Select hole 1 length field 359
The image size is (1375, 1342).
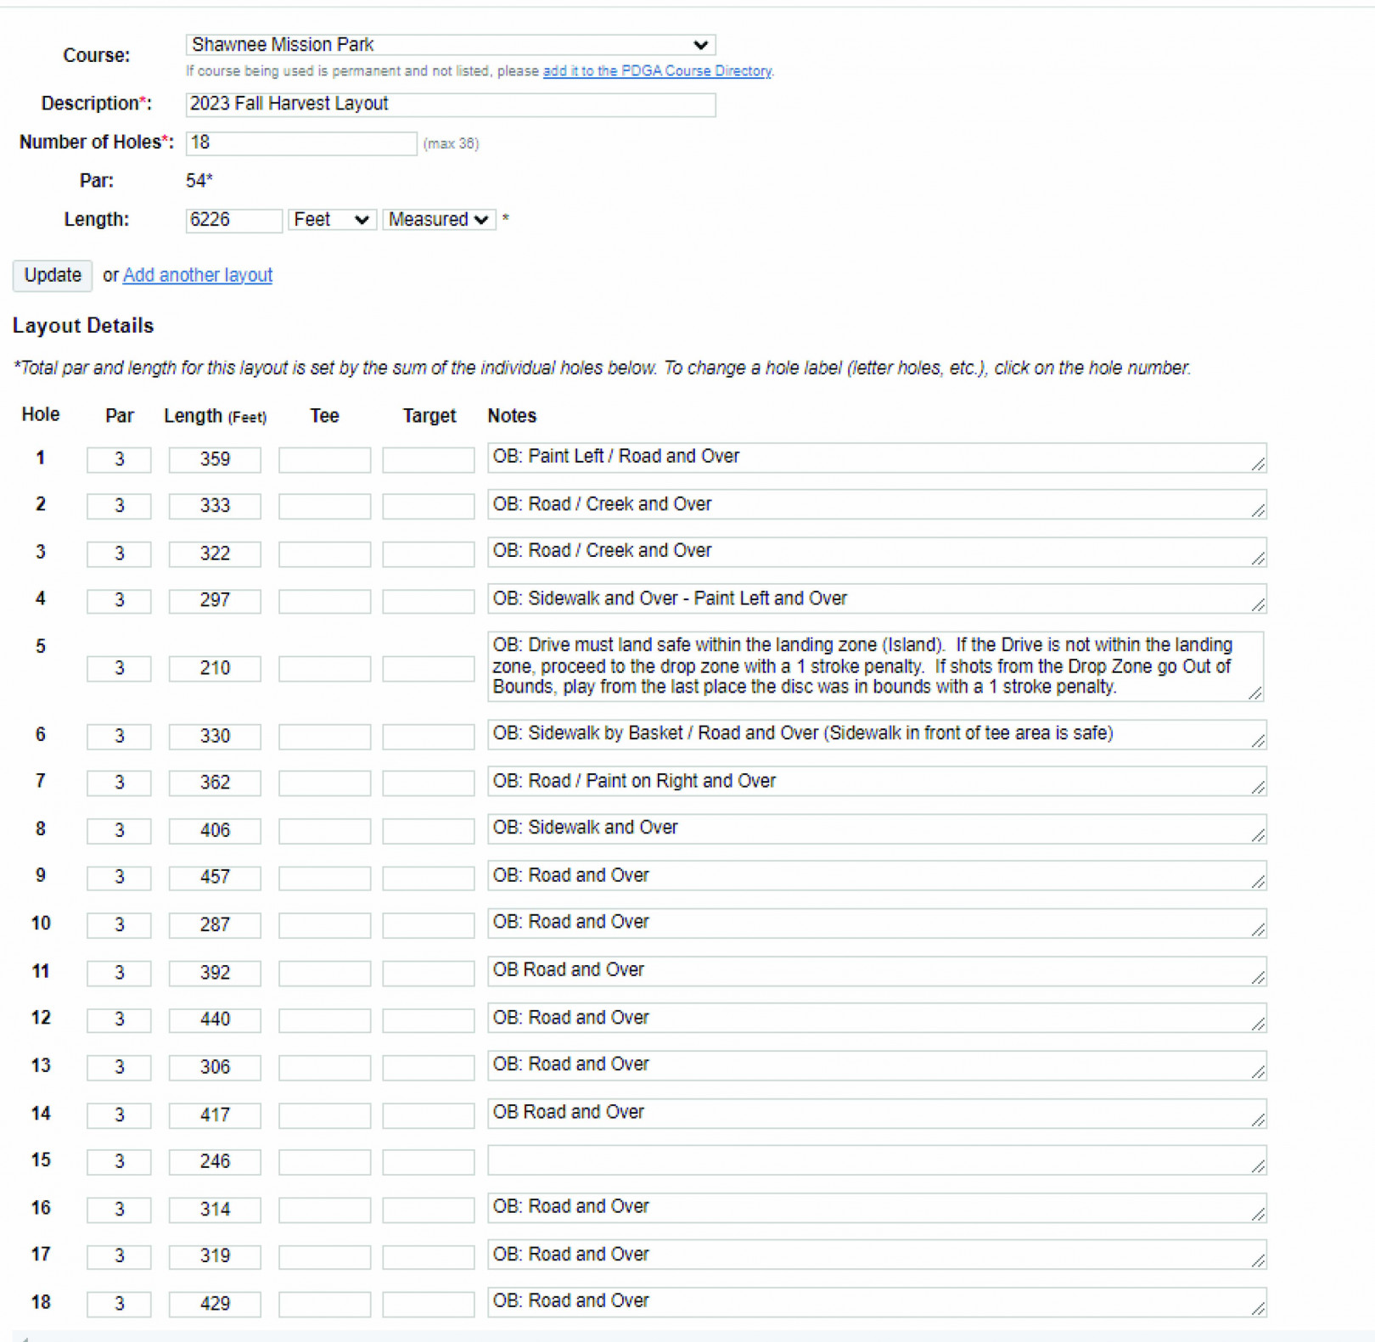coord(215,459)
